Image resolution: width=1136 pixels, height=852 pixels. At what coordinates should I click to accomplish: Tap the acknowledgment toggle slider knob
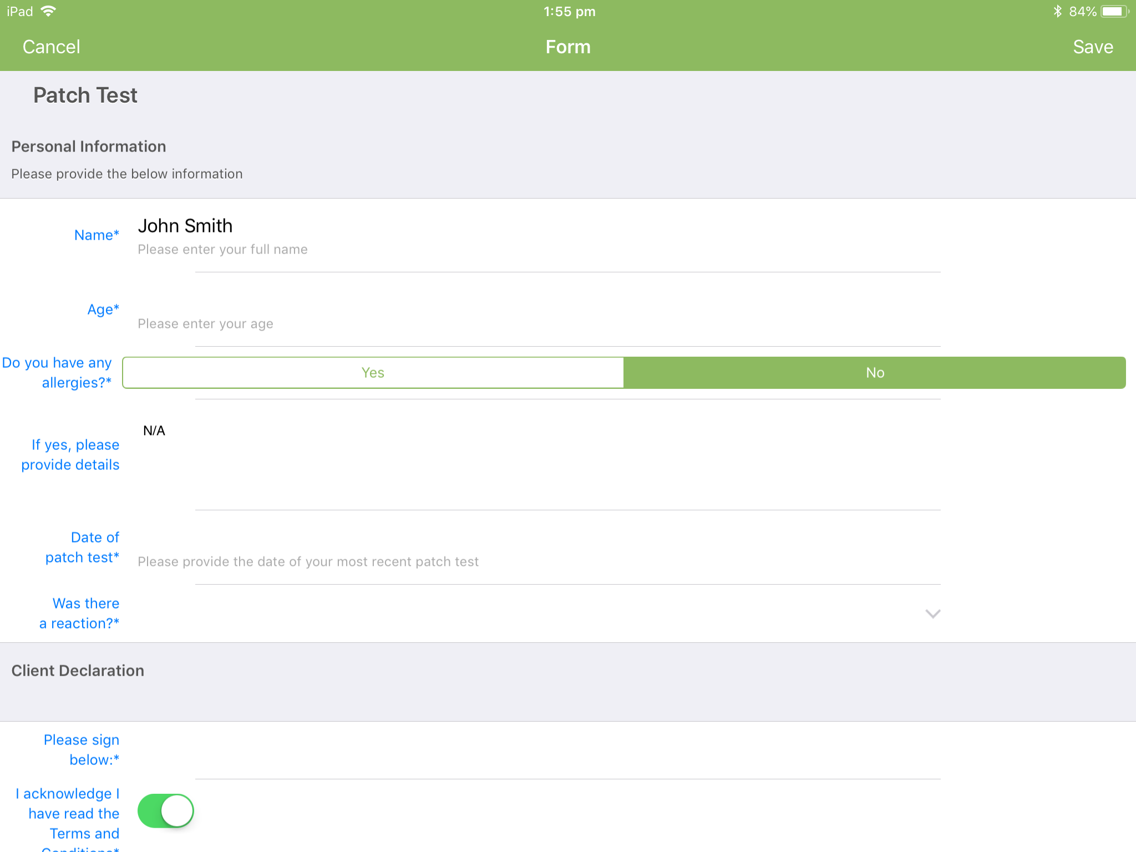point(177,810)
